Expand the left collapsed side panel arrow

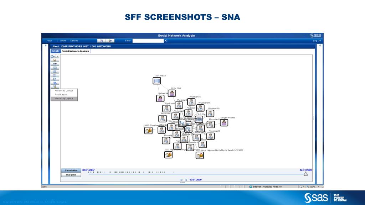click(46, 46)
